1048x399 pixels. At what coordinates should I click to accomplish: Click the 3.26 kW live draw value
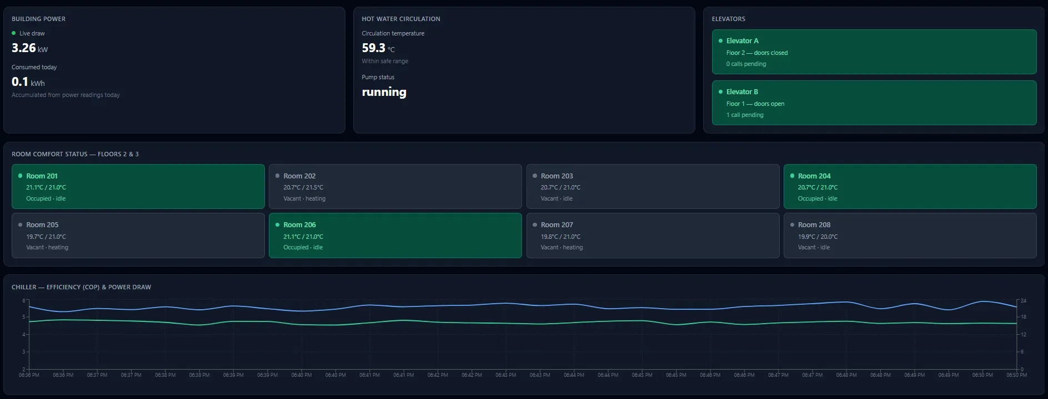[29, 48]
